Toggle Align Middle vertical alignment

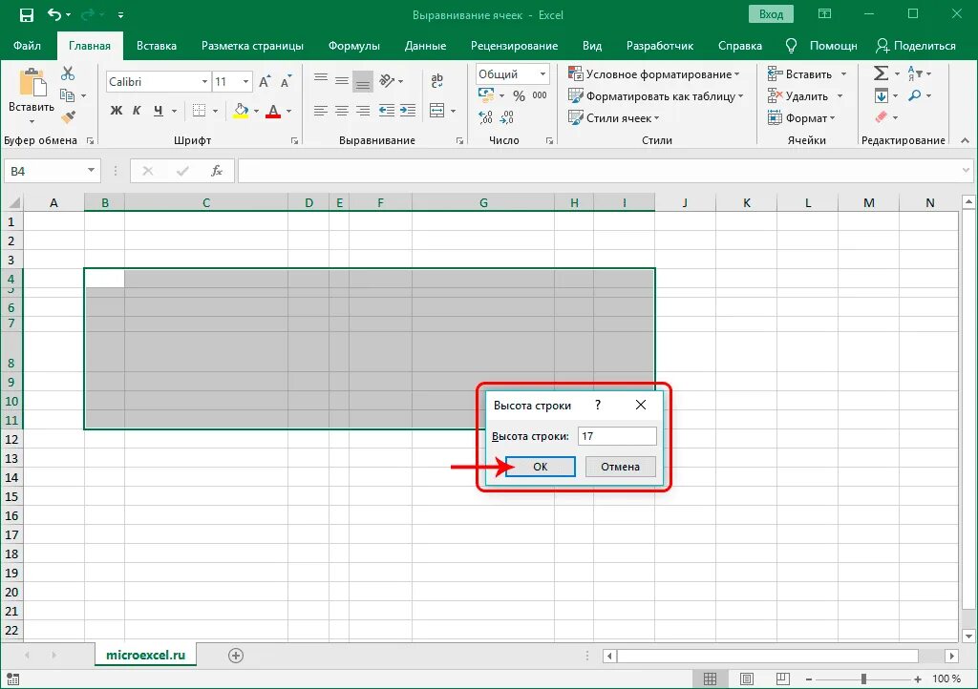tap(342, 80)
